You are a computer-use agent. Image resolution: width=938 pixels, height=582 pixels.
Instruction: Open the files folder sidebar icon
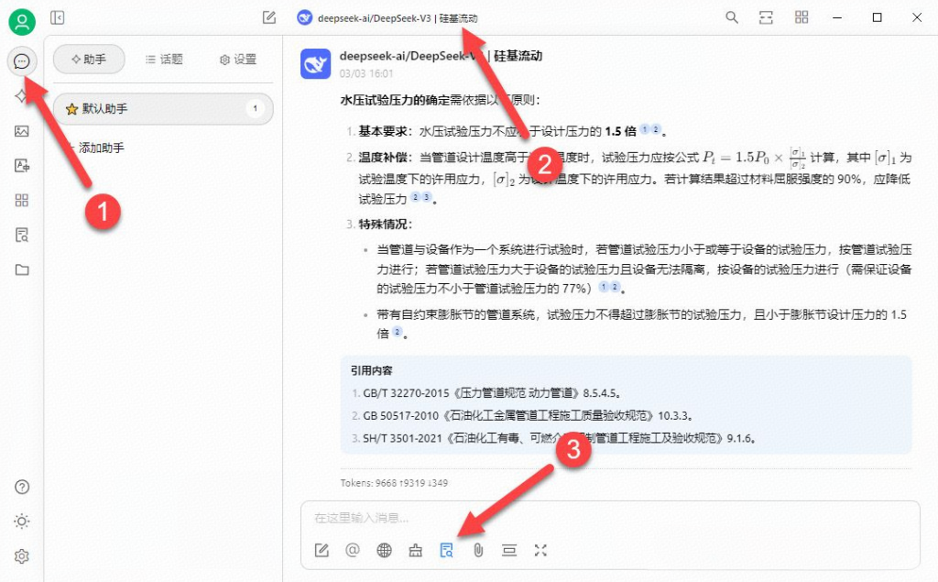click(22, 269)
